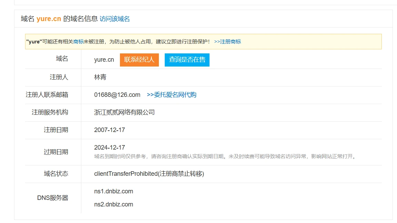The image size is (397, 223).
Task: Click yure.cn value in the 域名 row
Action: [x=104, y=60]
